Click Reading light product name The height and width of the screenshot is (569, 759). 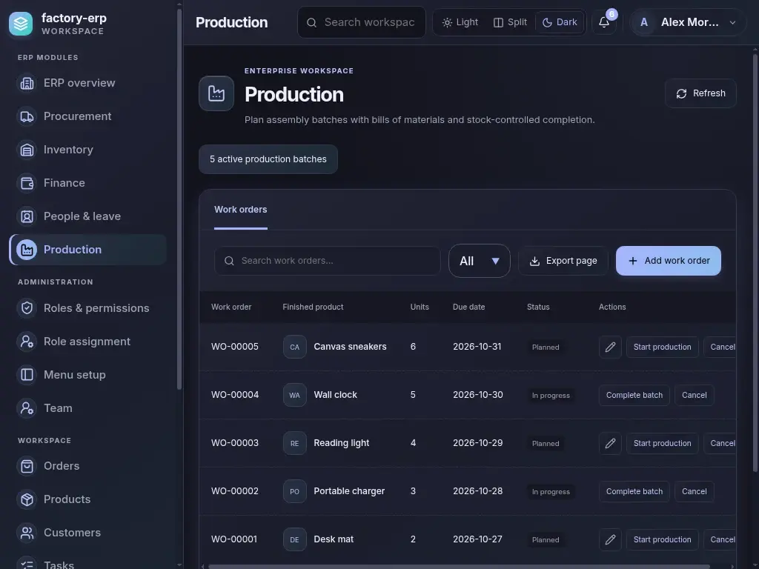point(341,443)
